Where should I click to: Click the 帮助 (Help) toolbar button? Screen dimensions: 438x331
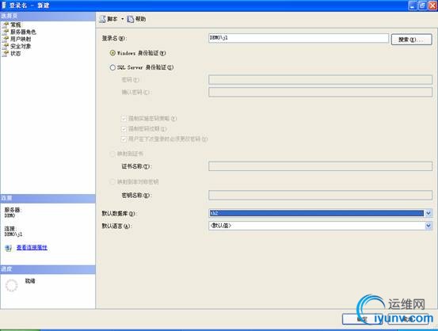136,19
